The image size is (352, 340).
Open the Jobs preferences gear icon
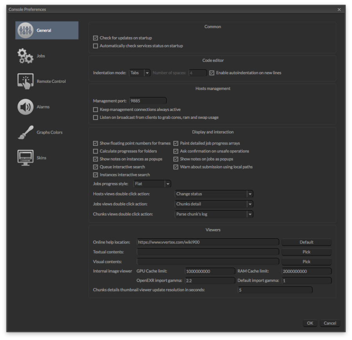pyautogui.click(x=25, y=55)
